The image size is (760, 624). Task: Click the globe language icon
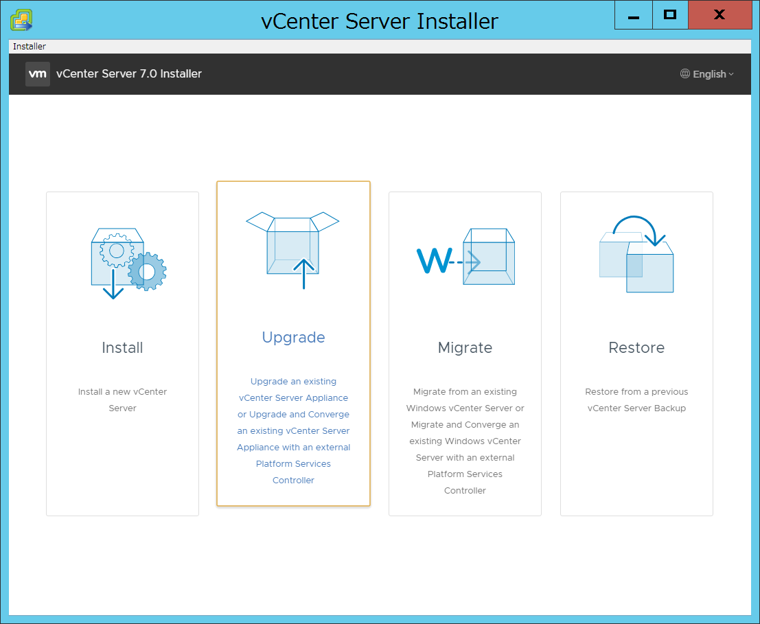pyautogui.click(x=685, y=73)
